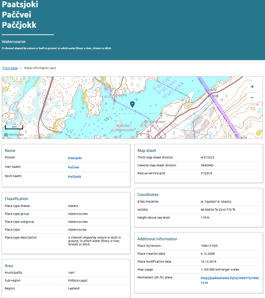The height and width of the screenshot is (298, 265).
Task: Click the Coordinates section heading
Action: tap(148, 195)
